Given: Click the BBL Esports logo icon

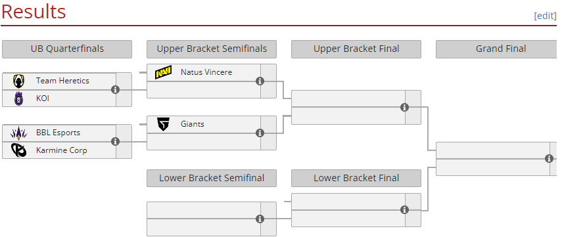Looking at the screenshot, I should point(18,133).
